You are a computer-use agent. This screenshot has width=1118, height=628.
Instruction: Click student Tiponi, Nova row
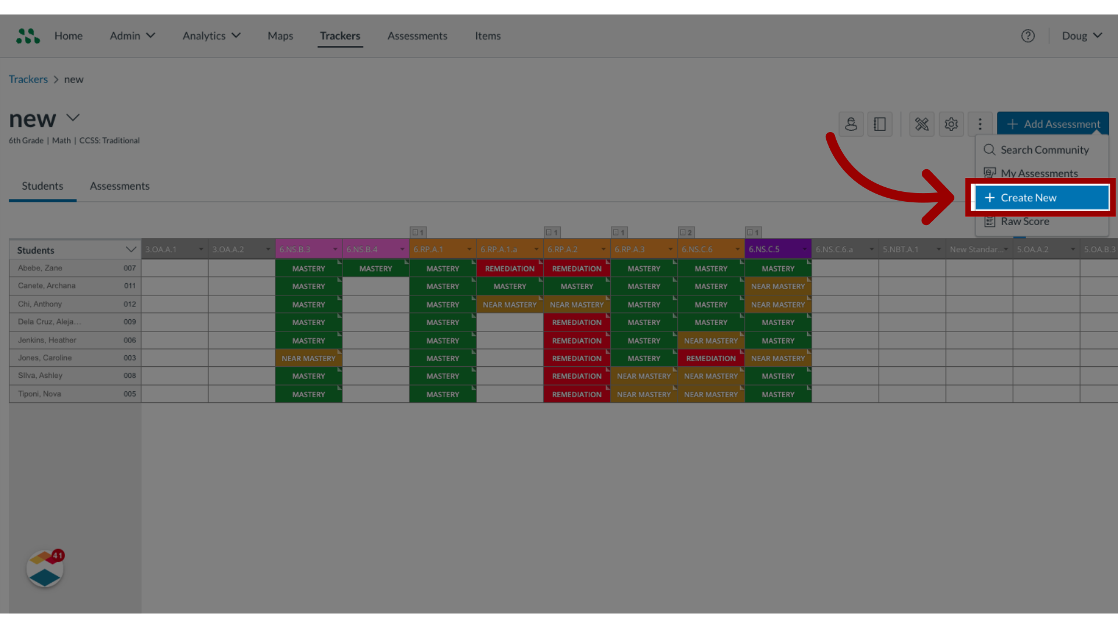tap(75, 394)
